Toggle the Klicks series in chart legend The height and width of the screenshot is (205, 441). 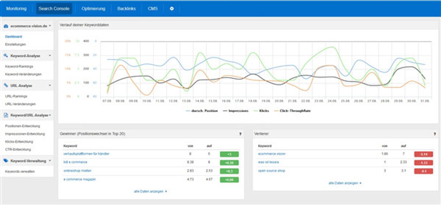tap(261, 111)
